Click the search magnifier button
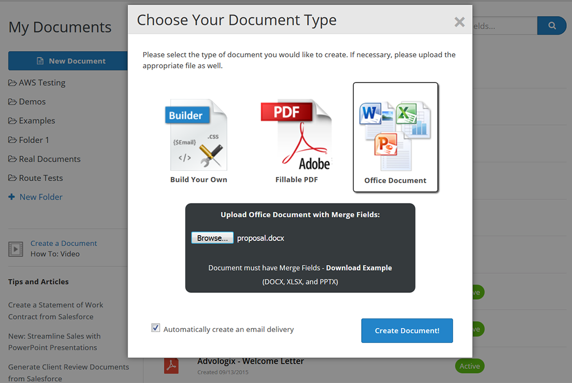The image size is (572, 383). pos(551,25)
